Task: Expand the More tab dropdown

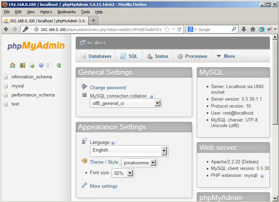Action: 226,56
